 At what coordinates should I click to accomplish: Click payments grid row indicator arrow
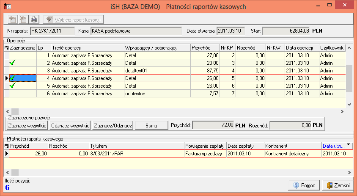tap(7, 154)
